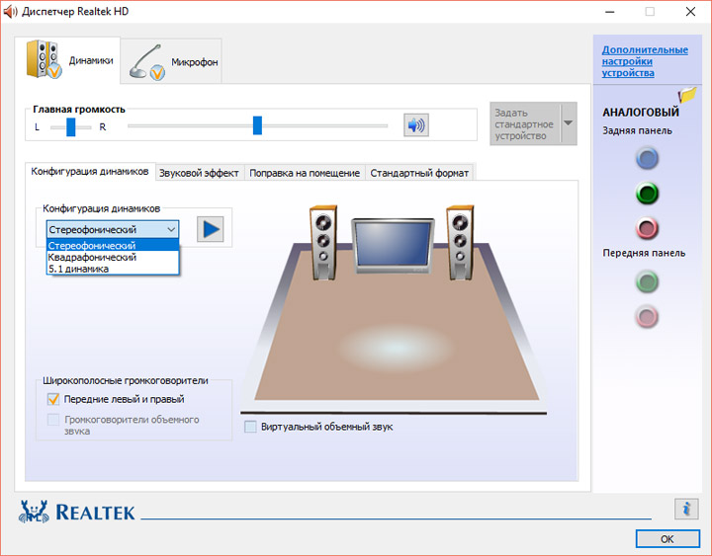Click the Realtek crab logo

coord(34,512)
